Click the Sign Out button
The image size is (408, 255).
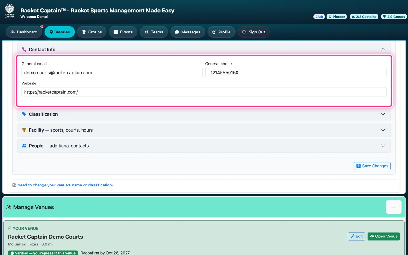(254, 32)
